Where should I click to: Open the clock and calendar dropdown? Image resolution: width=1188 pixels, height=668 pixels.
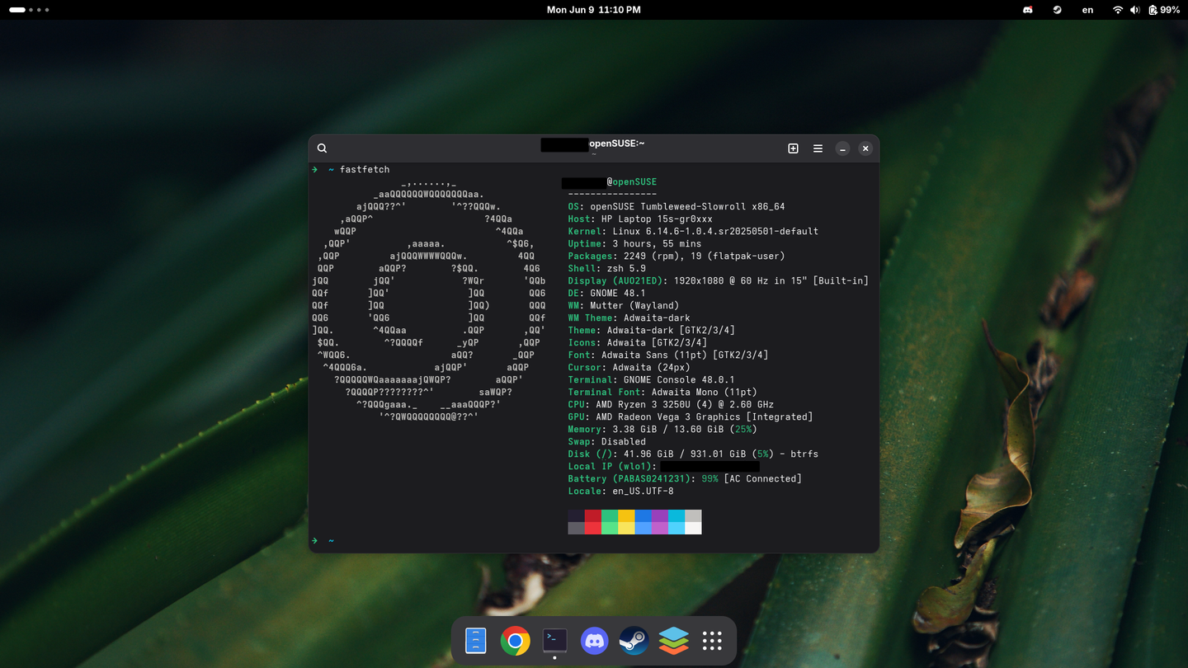tap(593, 10)
